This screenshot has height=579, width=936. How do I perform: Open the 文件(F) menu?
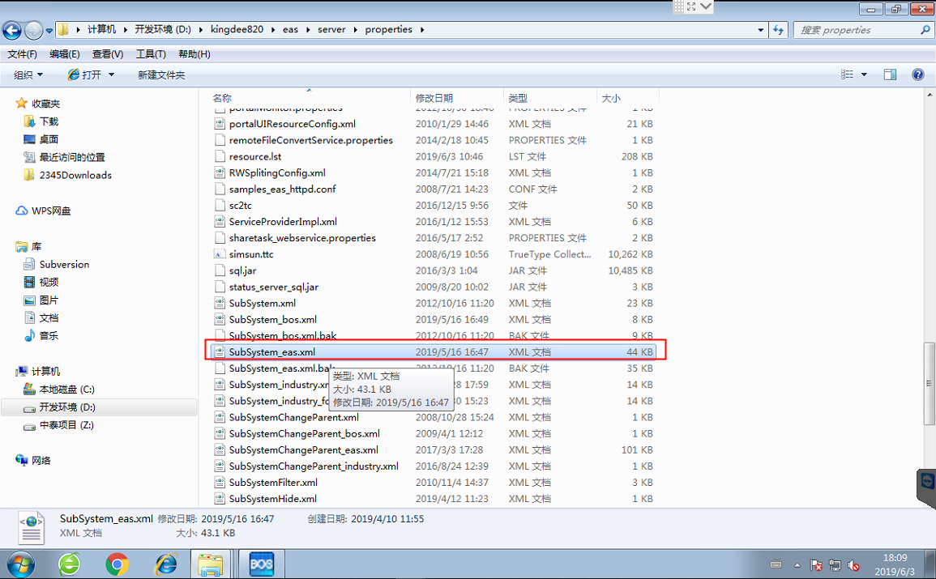[x=22, y=54]
